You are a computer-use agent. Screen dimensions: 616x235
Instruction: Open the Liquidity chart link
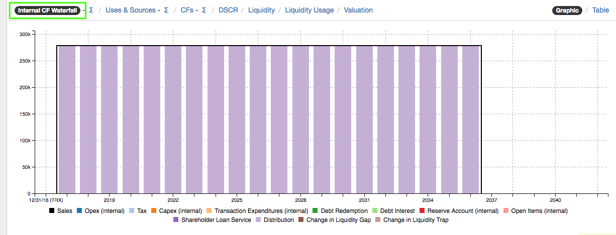click(261, 10)
